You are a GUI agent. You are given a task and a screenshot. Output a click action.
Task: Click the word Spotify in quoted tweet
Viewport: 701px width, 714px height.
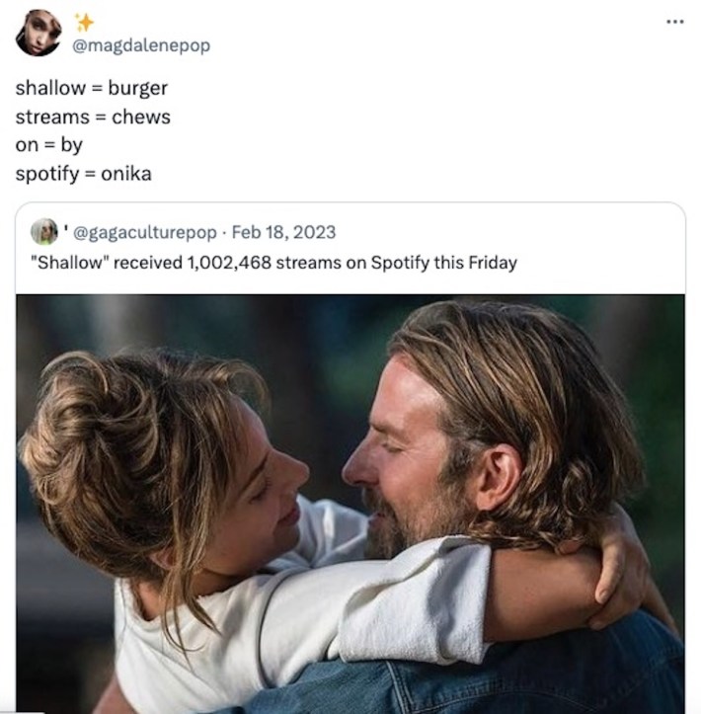398,263
